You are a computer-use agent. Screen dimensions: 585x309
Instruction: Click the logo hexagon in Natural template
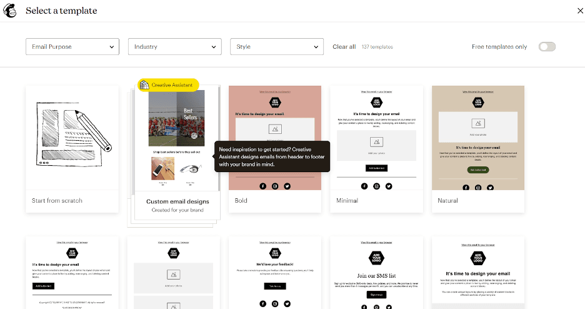click(x=478, y=103)
